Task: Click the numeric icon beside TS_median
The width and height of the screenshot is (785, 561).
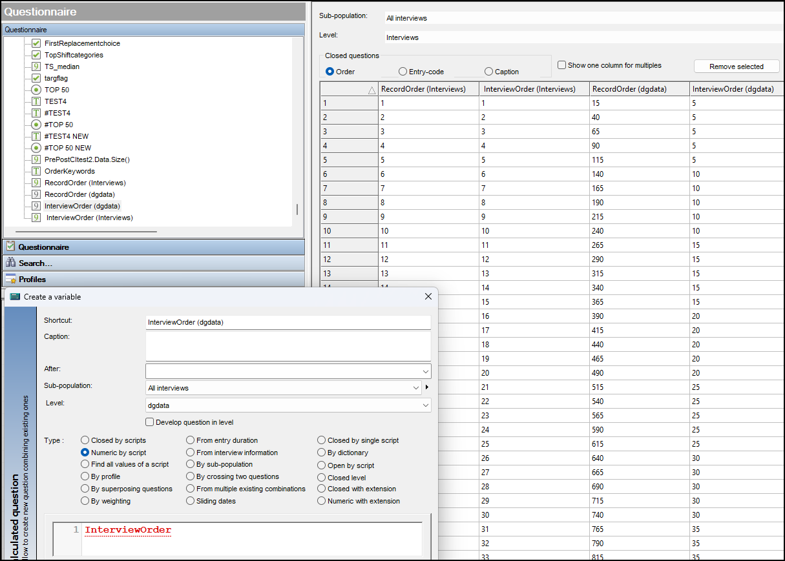Action: point(36,66)
